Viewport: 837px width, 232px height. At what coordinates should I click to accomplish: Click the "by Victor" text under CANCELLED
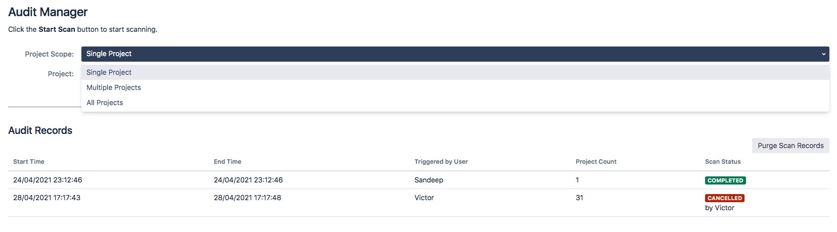[720, 208]
